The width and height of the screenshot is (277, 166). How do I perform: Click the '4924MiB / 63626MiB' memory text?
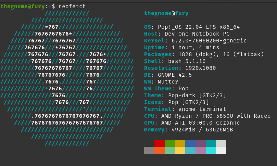(x=202, y=130)
